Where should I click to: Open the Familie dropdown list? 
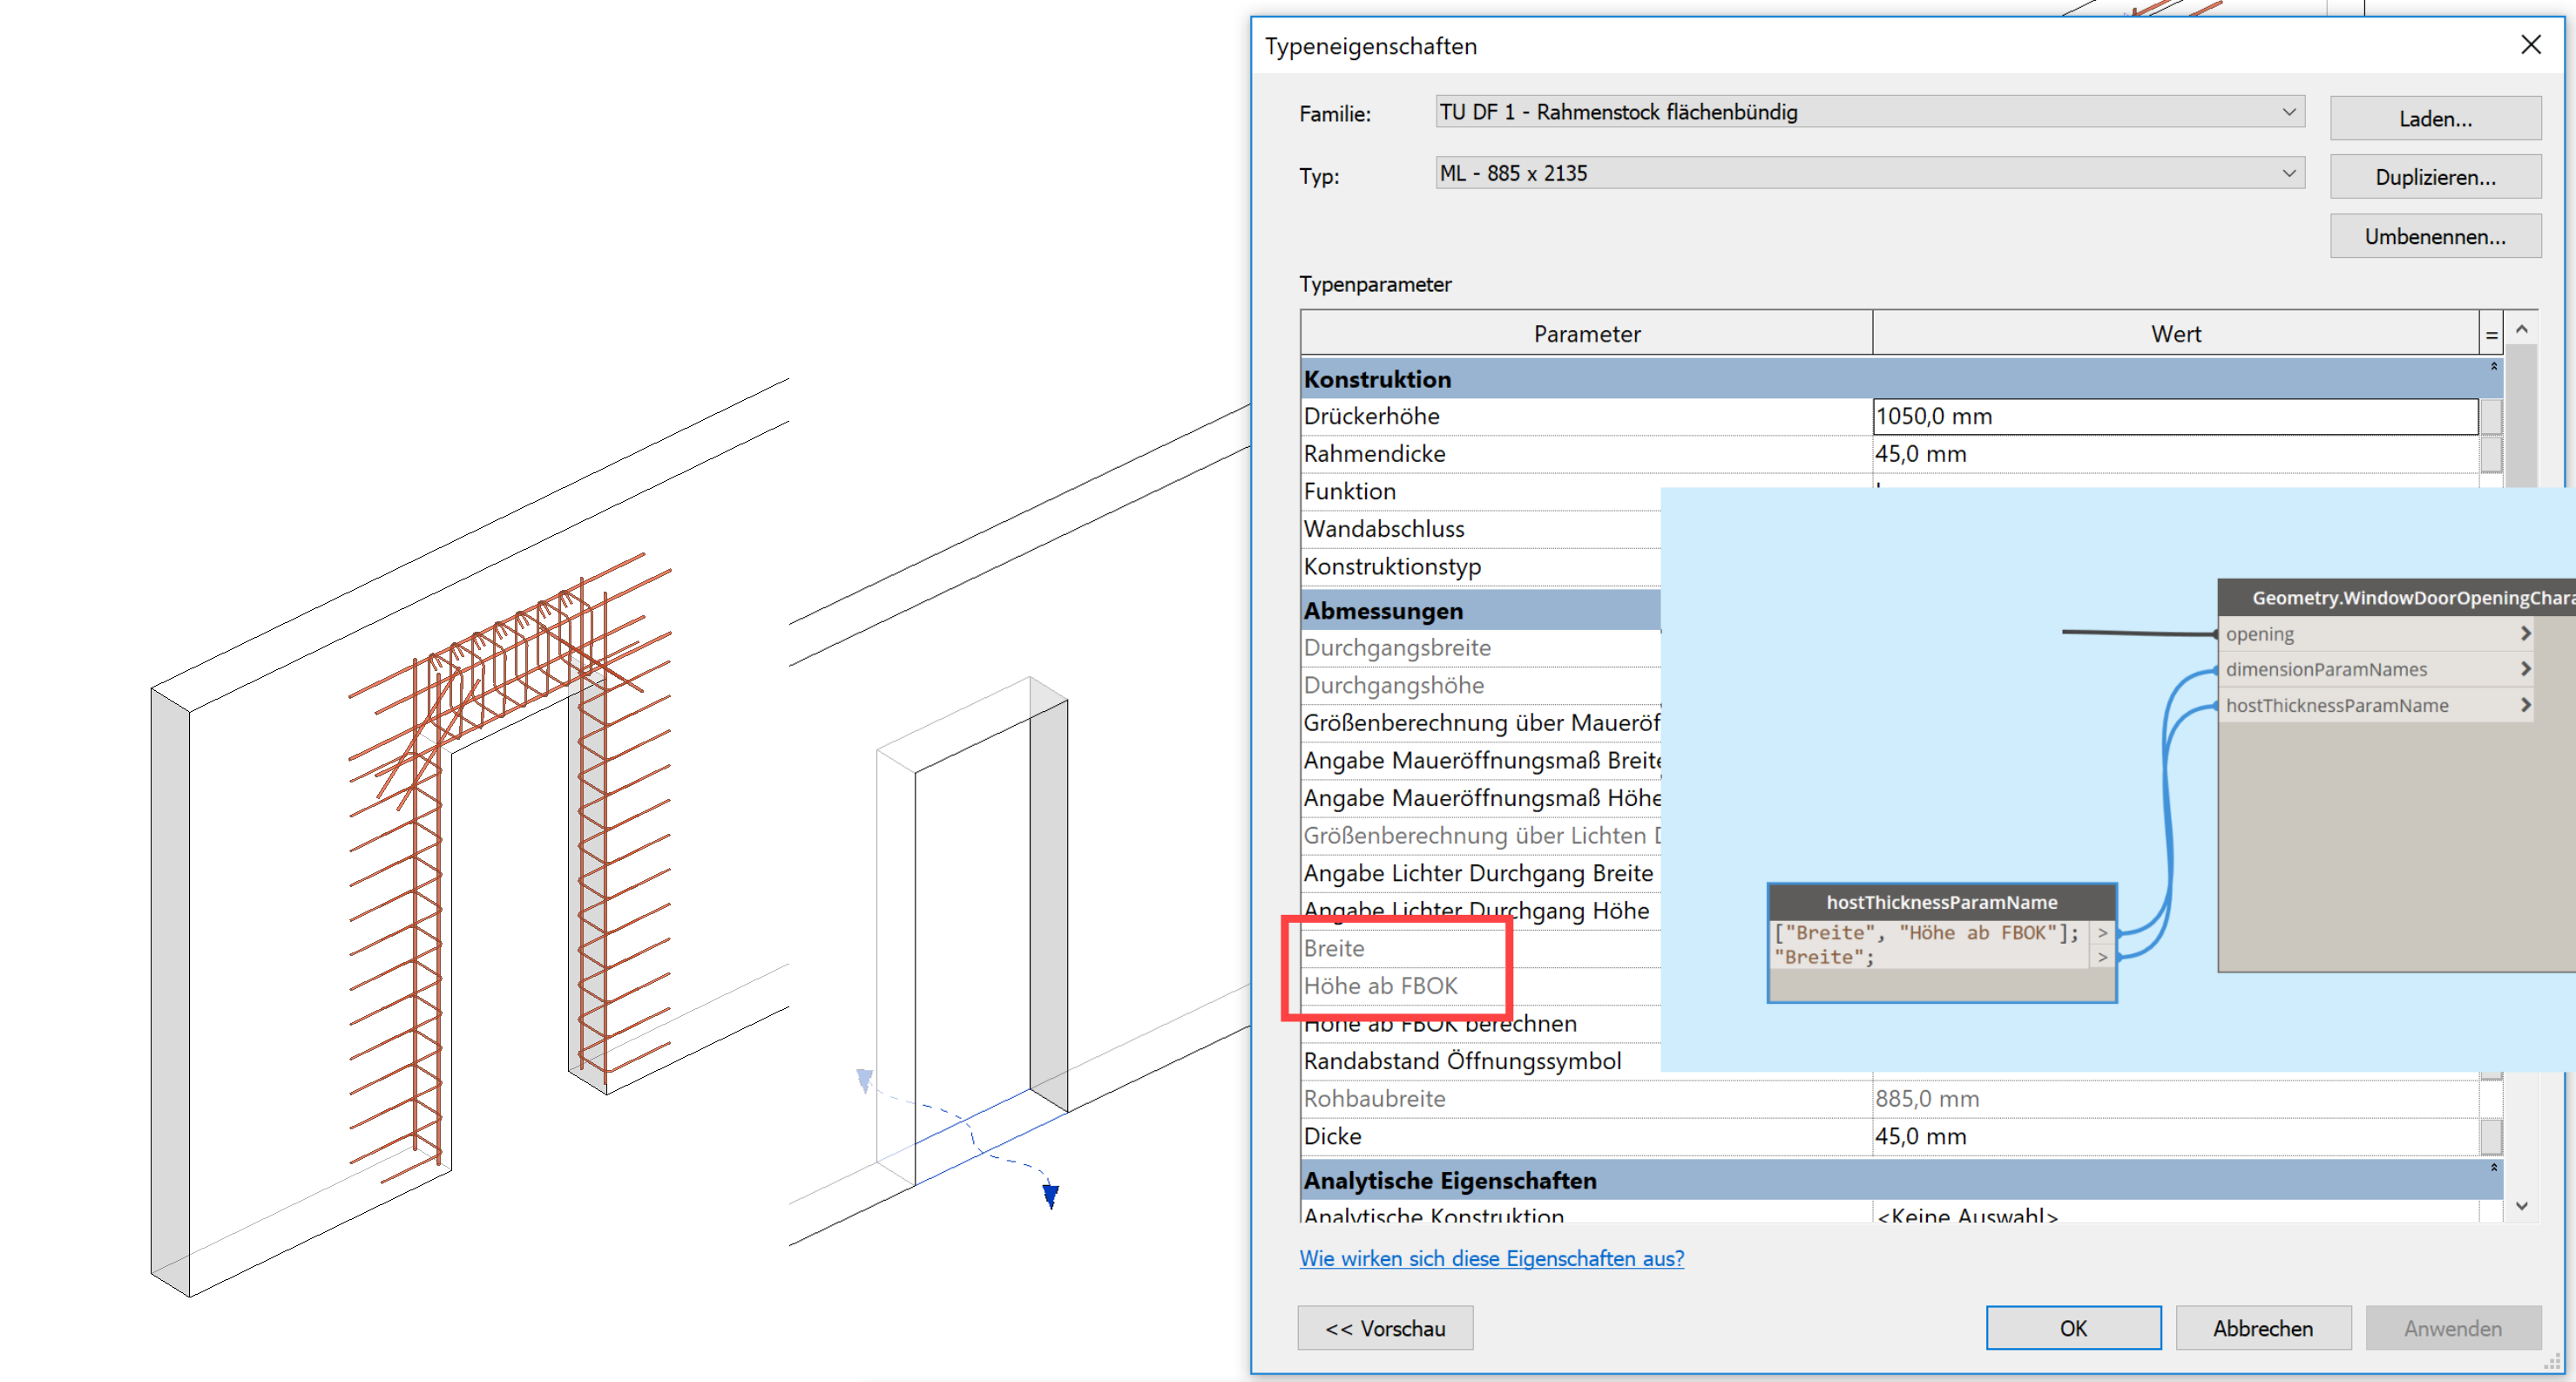pos(2288,112)
